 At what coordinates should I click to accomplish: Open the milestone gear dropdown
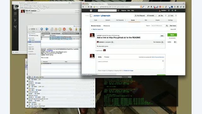163,42
